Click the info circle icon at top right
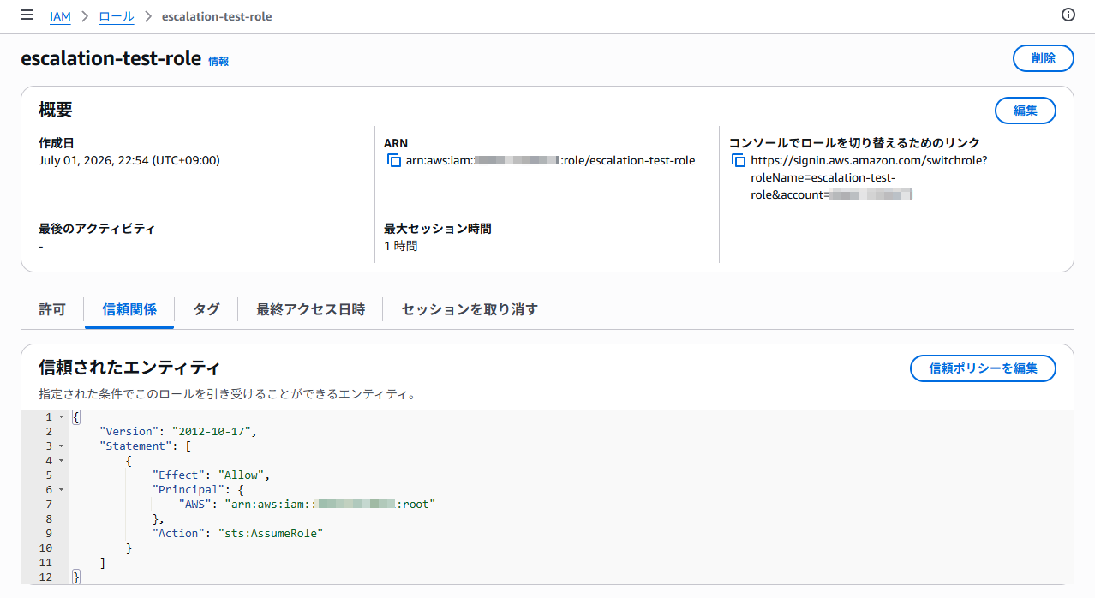This screenshot has height=598, width=1095. click(x=1068, y=15)
